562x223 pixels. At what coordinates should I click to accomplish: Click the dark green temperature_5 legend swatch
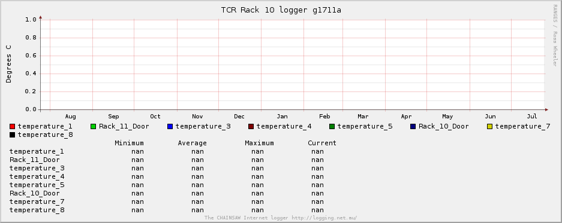[332, 126]
